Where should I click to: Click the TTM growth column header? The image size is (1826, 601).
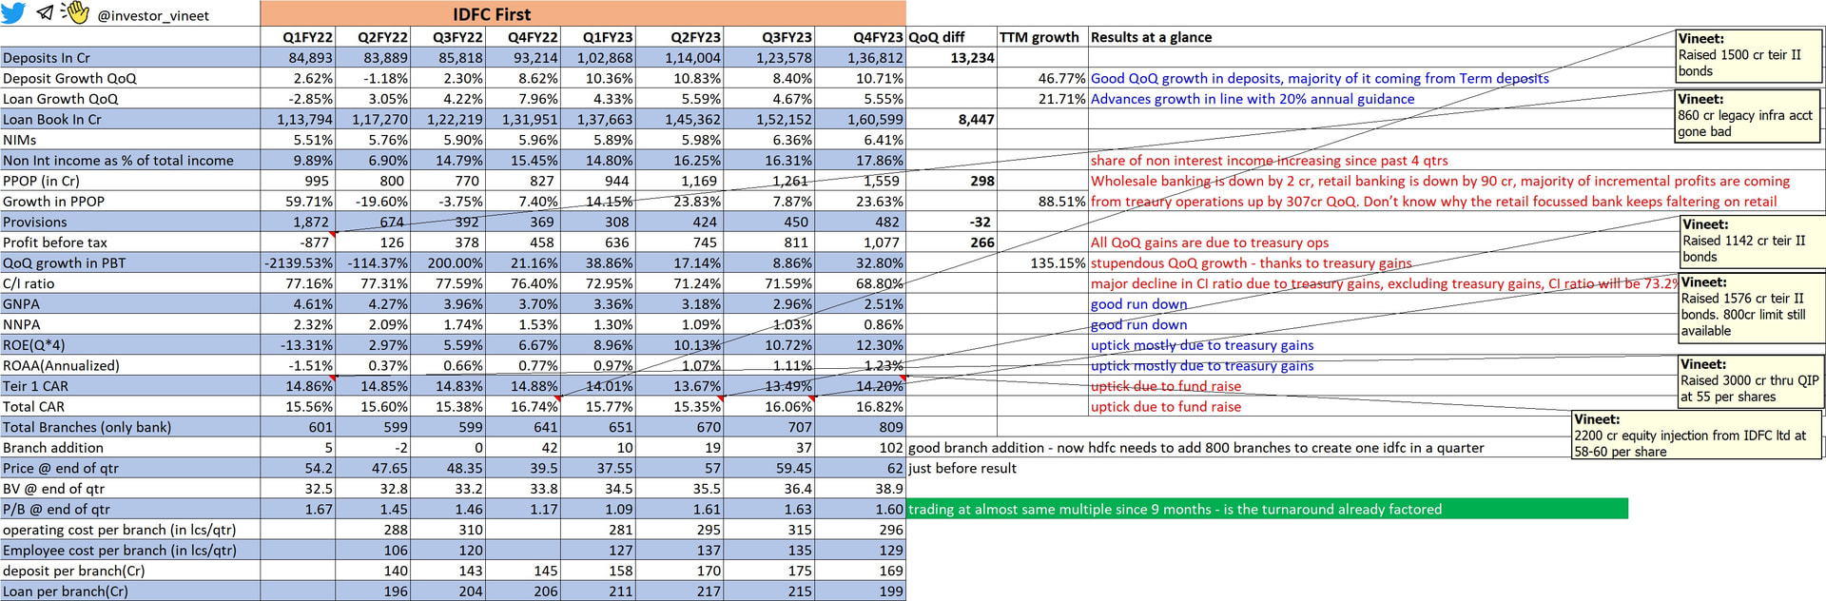click(x=1039, y=37)
